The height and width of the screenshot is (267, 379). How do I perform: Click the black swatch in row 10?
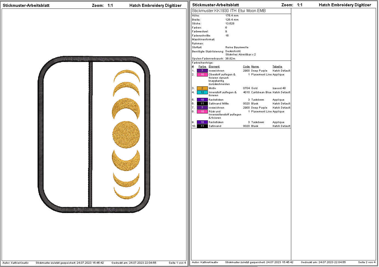[202, 126]
